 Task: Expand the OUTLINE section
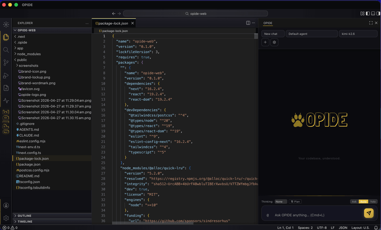pos(52,216)
